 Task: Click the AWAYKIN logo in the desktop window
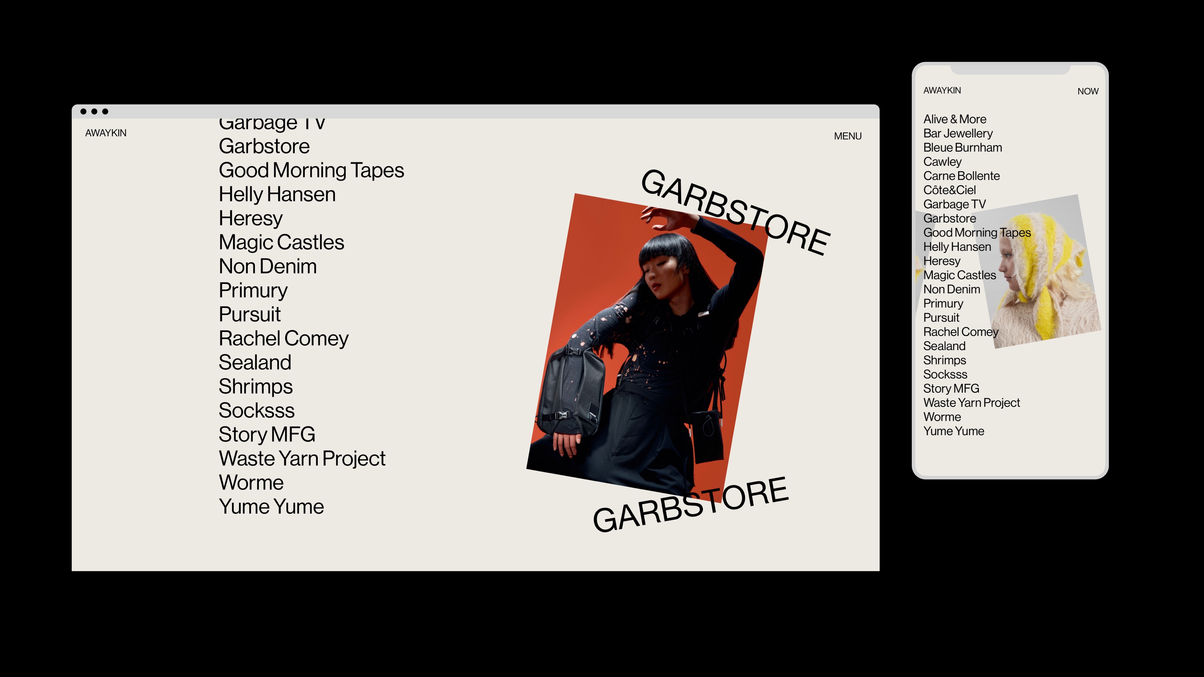(x=106, y=133)
